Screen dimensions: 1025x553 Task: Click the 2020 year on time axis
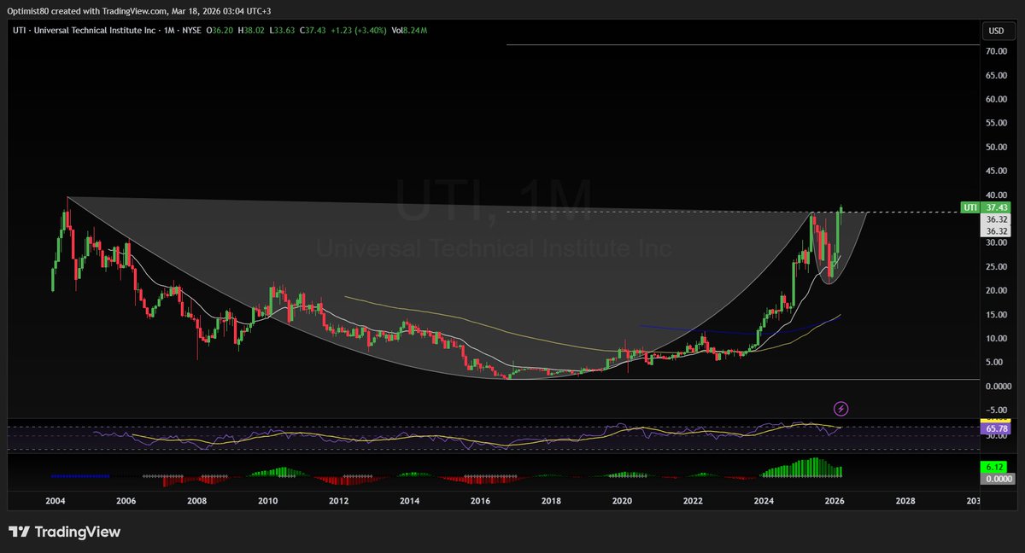[x=623, y=502]
